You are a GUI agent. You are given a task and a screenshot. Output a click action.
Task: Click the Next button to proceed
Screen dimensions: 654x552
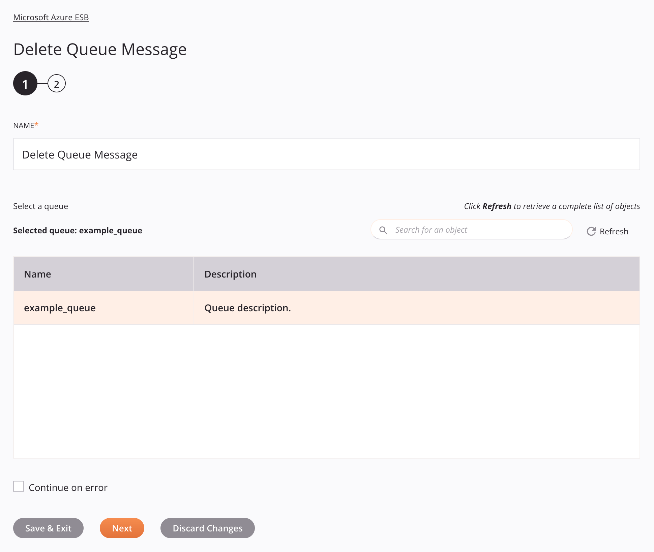122,528
